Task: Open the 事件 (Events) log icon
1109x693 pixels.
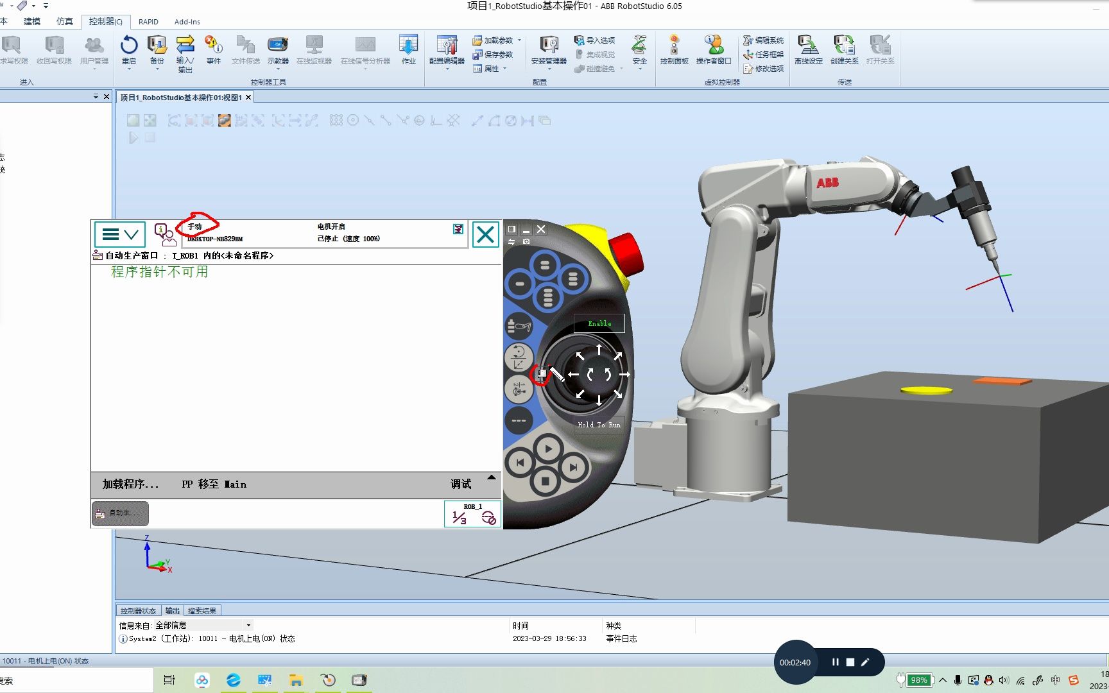Action: click(213, 50)
